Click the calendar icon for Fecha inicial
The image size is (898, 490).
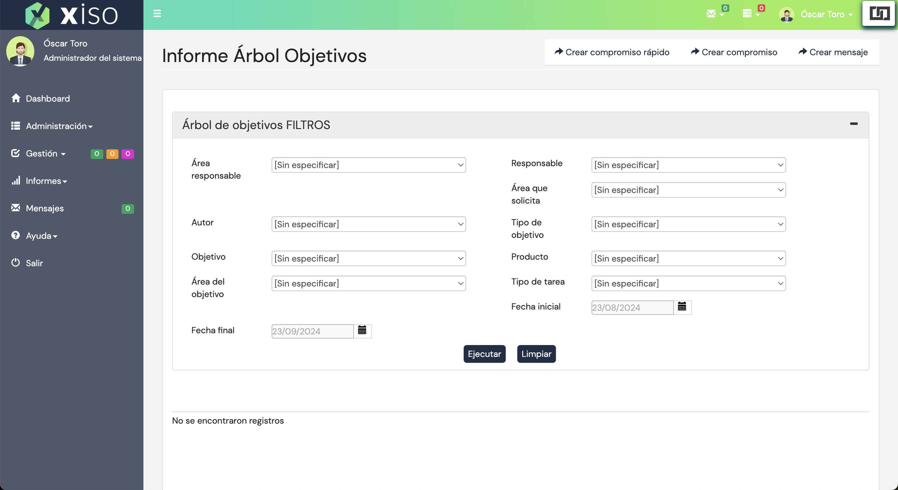[x=682, y=307]
